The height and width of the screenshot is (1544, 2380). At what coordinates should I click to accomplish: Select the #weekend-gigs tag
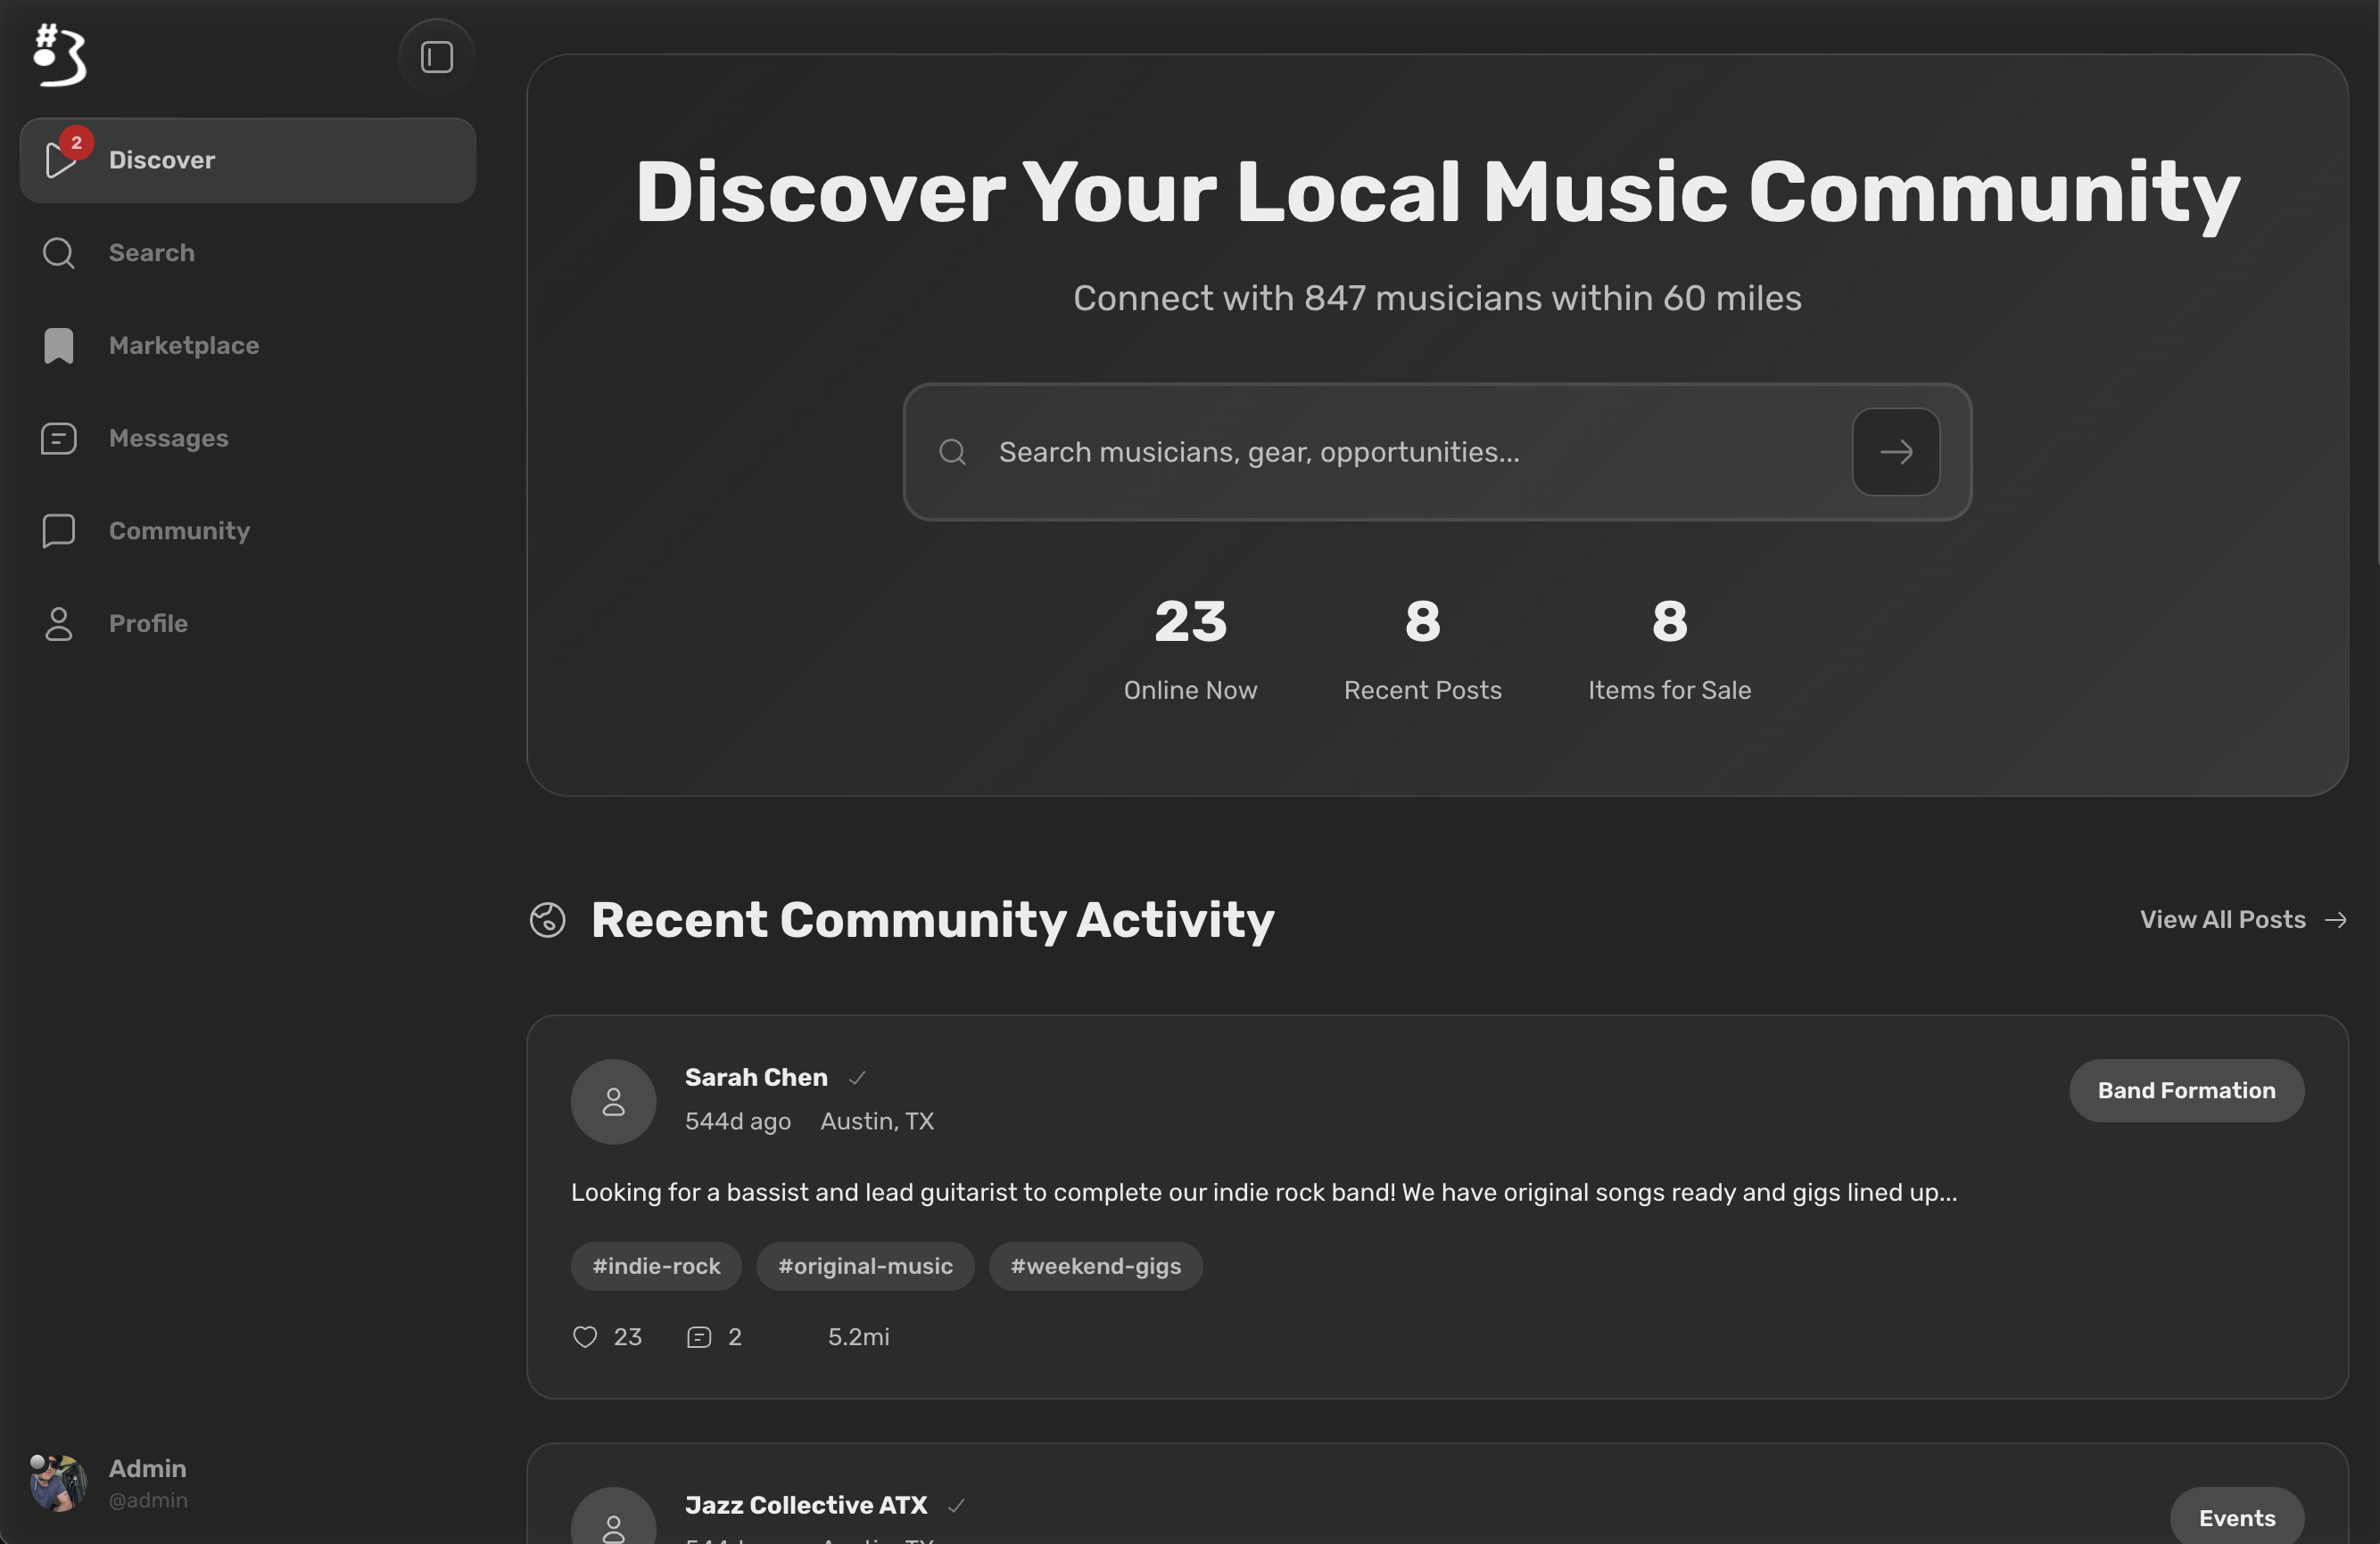[1095, 1266]
